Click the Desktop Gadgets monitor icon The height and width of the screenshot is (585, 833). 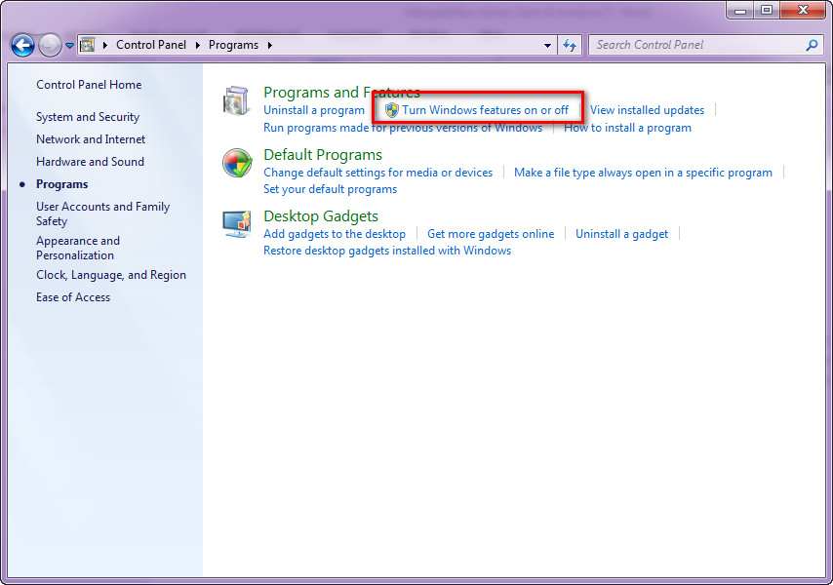tap(236, 224)
